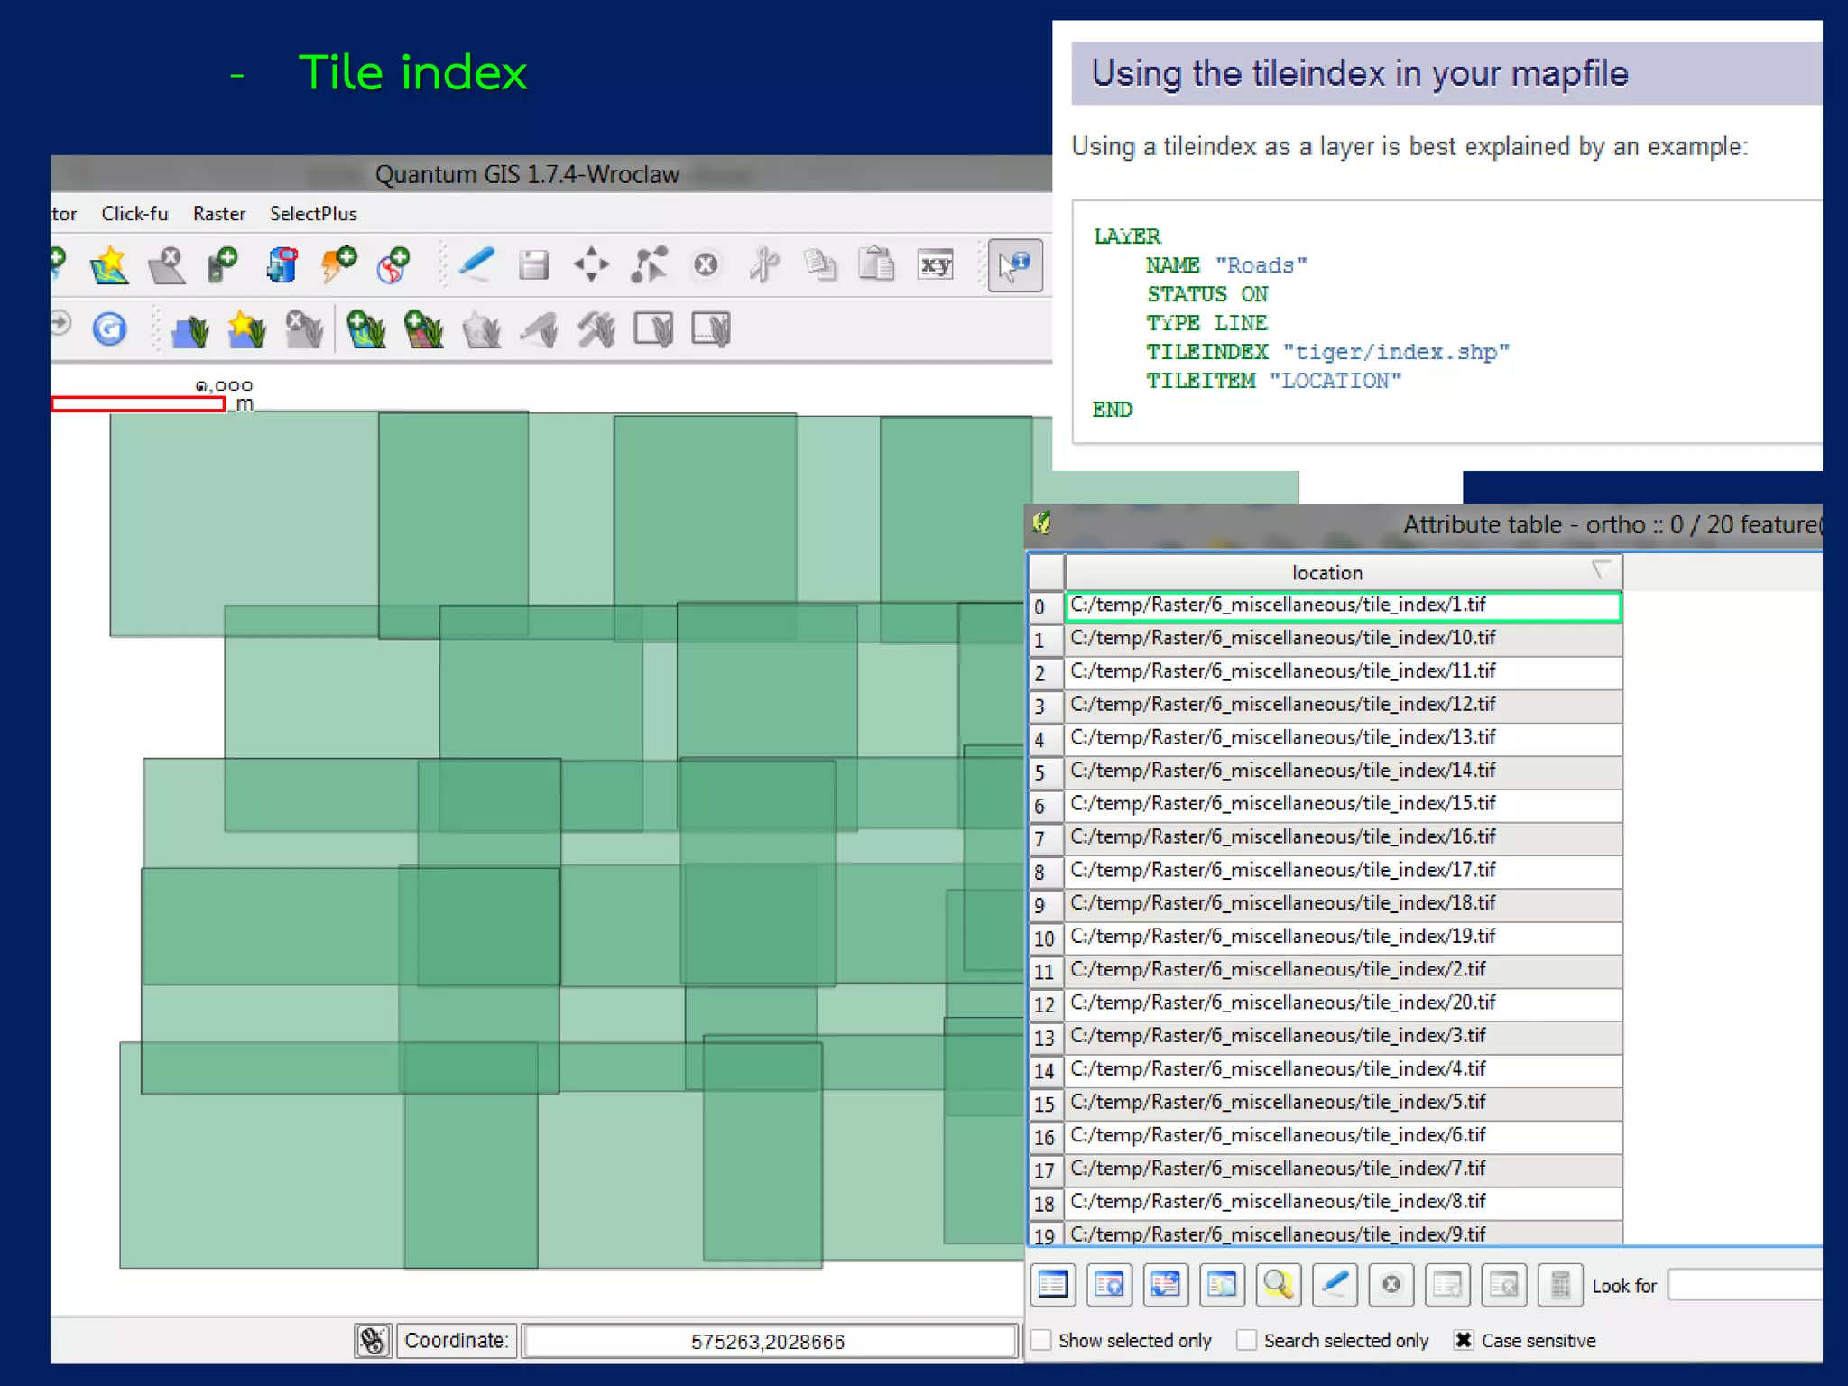Select the row with tile_index/15.tif

pyautogui.click(x=1344, y=804)
